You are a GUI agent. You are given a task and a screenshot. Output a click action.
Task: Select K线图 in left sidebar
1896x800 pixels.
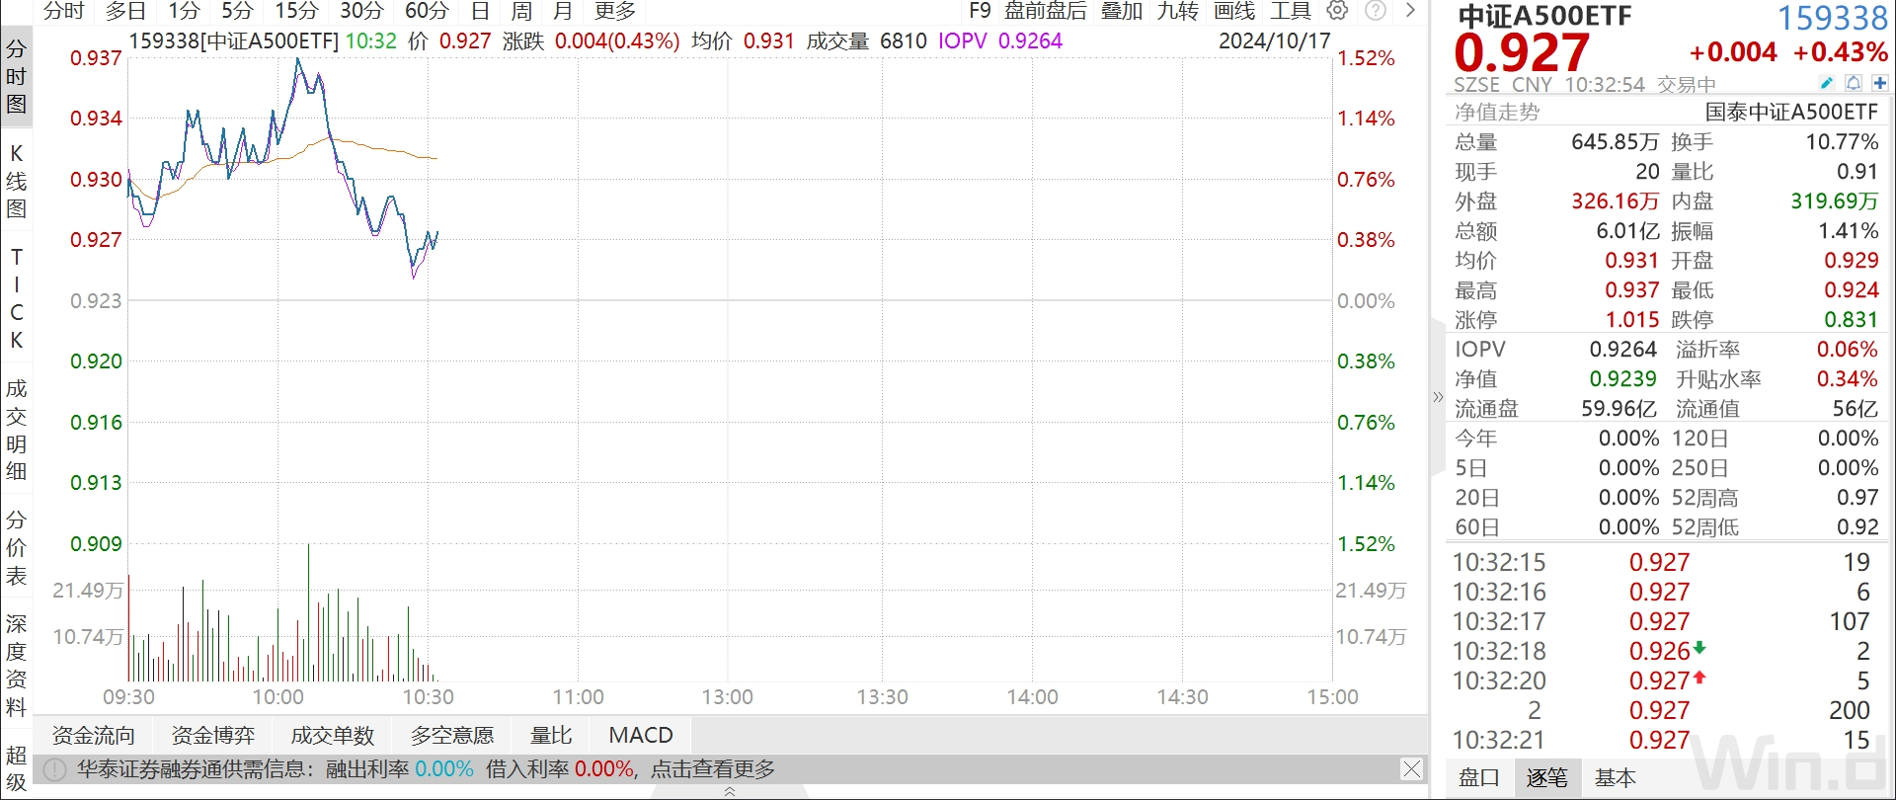16,181
